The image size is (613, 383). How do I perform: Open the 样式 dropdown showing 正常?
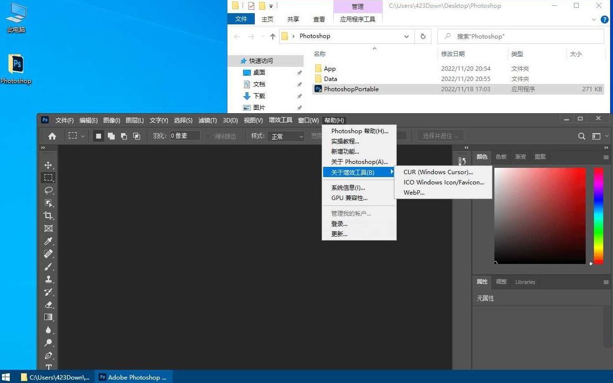pos(286,137)
